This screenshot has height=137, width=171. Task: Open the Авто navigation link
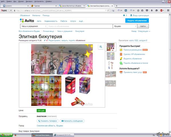[x=39, y=21]
